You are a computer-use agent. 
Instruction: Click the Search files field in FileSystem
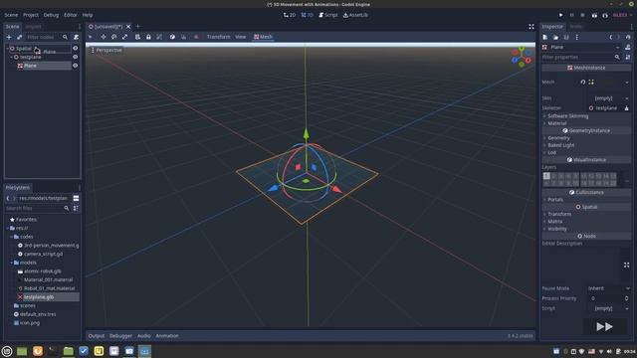(38, 208)
